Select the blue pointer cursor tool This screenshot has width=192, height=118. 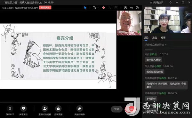click(85, 8)
